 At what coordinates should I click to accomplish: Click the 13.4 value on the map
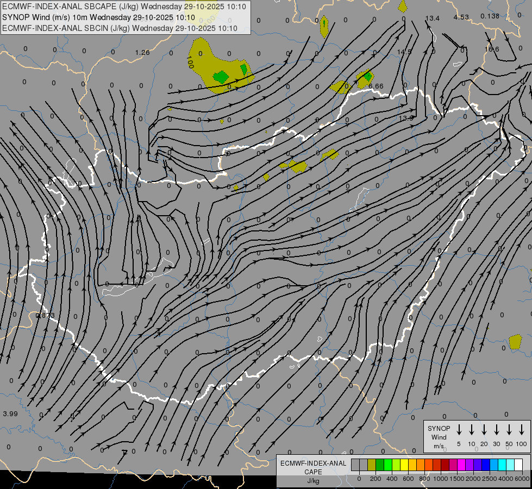point(432,18)
